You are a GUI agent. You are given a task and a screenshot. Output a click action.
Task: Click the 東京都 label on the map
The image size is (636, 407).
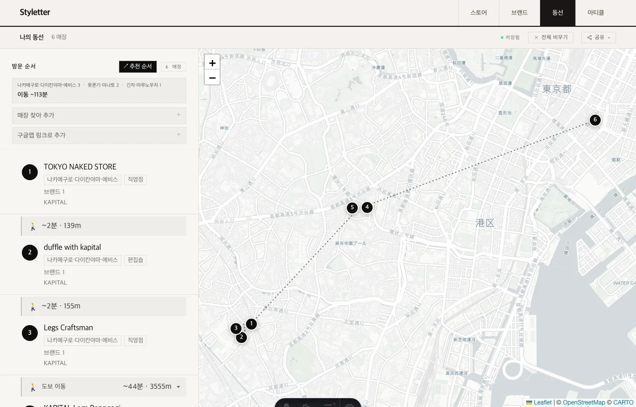(x=556, y=89)
